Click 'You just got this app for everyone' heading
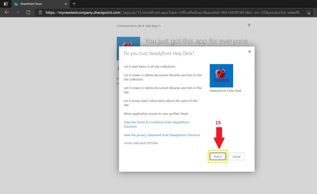The width and height of the screenshot is (317, 194). point(196,41)
